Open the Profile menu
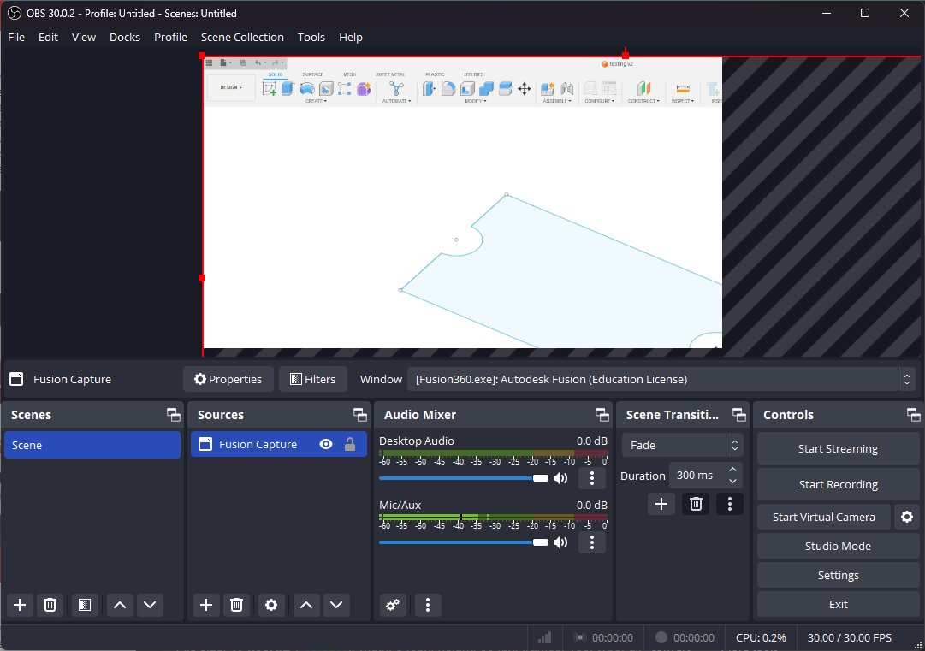 click(x=170, y=37)
